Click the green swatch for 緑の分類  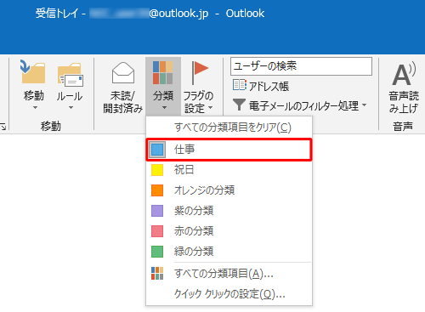pyautogui.click(x=157, y=252)
